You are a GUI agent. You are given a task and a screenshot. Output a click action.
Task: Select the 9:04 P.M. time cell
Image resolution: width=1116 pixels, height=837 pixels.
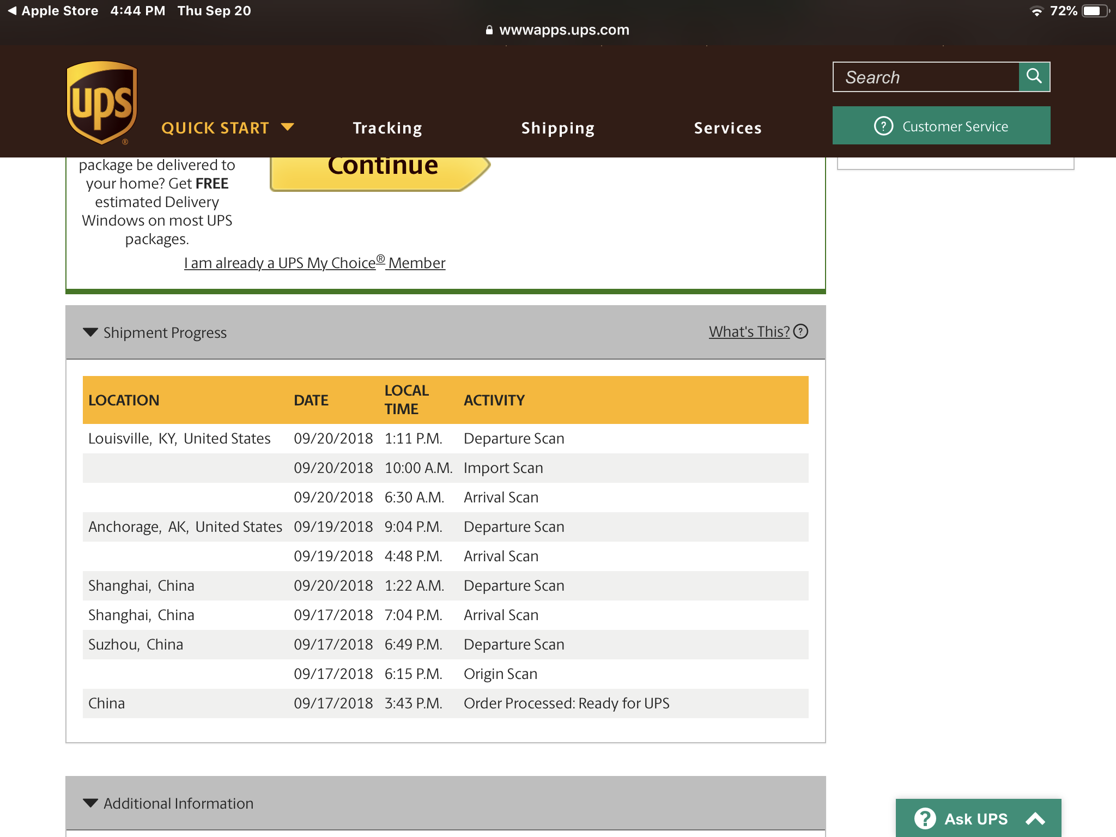coord(414,526)
